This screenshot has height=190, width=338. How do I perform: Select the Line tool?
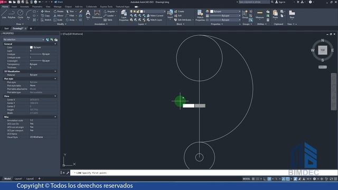pyautogui.click(x=4, y=14)
